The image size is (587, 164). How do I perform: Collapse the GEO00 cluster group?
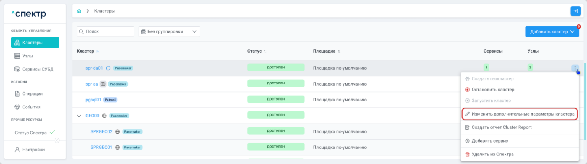(x=79, y=116)
